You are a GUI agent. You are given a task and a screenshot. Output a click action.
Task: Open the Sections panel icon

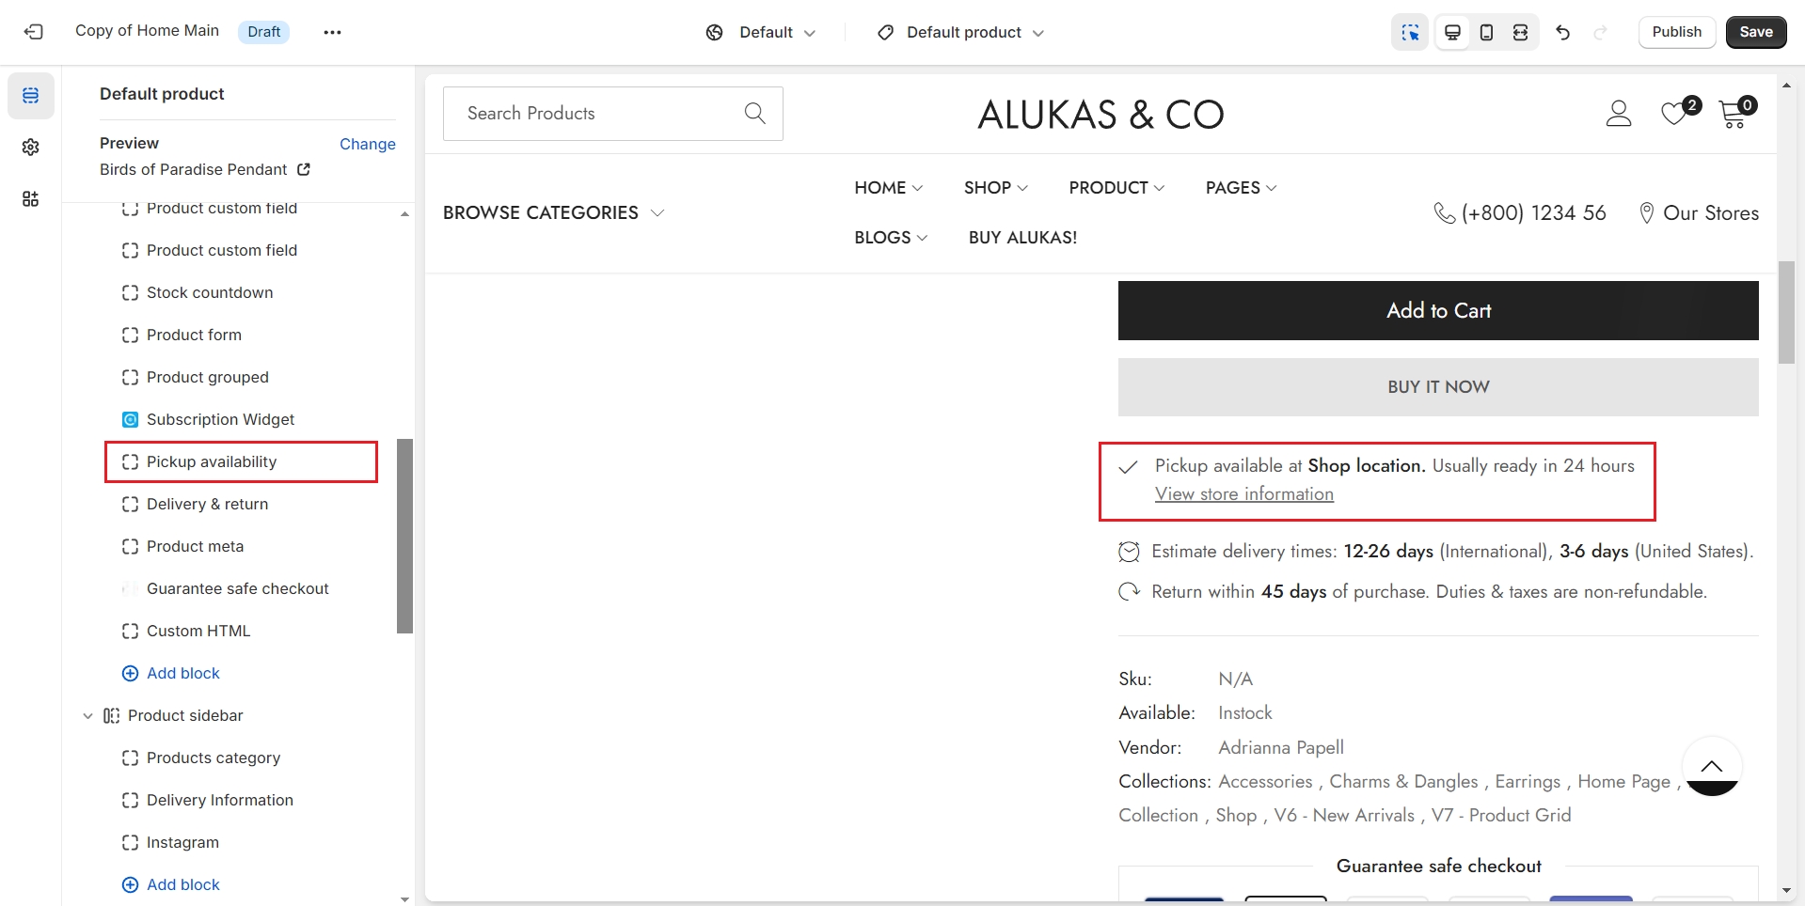(x=31, y=96)
